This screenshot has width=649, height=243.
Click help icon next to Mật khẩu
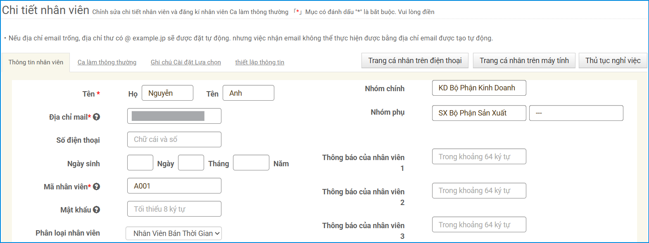point(97,210)
